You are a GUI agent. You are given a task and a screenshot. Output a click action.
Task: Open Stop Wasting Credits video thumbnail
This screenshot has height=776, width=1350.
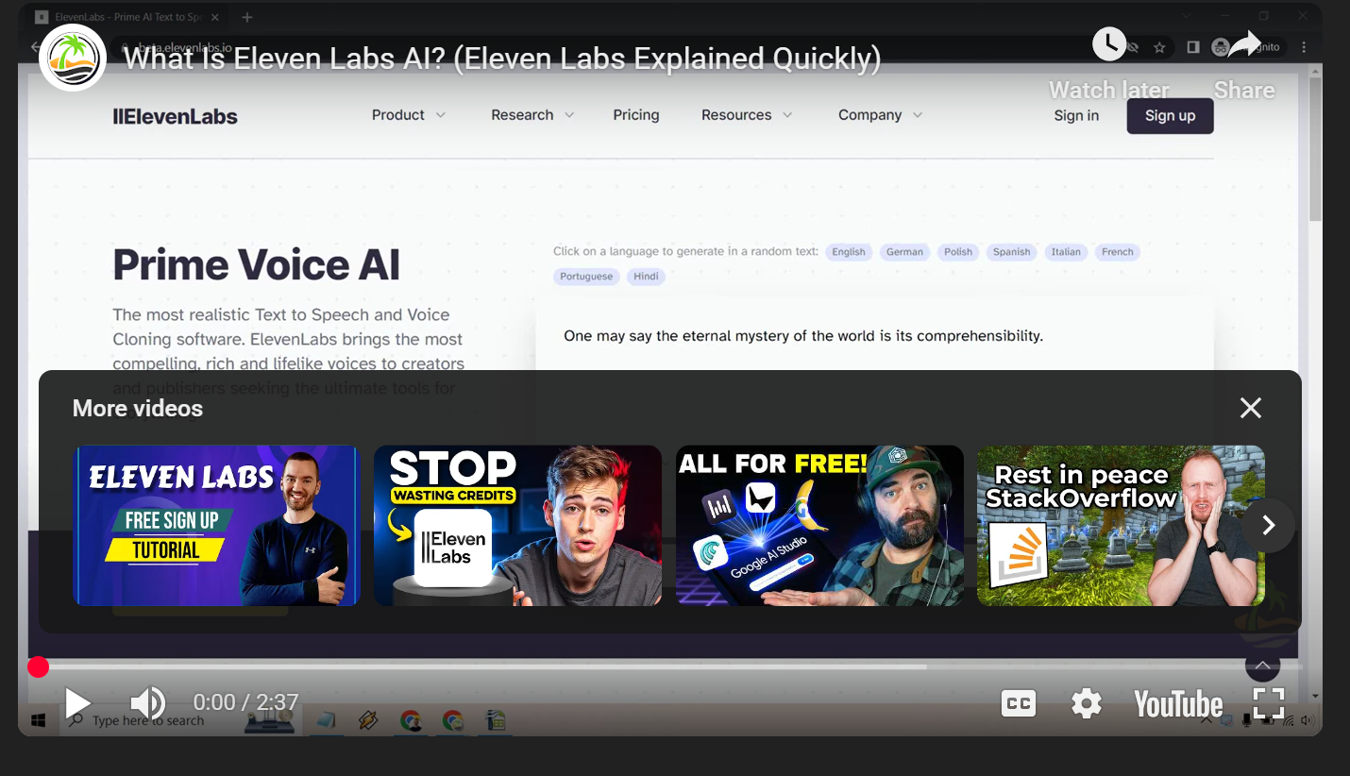(517, 525)
